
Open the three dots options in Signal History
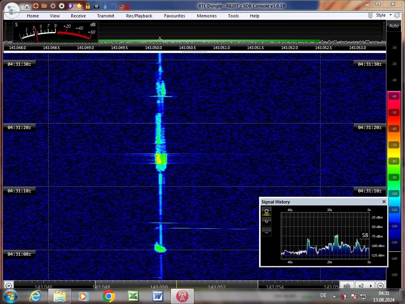click(x=267, y=232)
